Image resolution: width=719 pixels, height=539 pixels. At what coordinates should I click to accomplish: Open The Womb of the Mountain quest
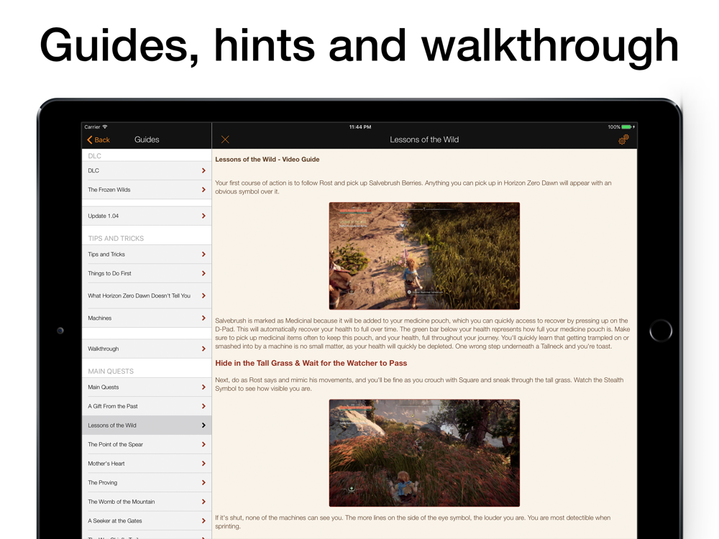pos(147,502)
